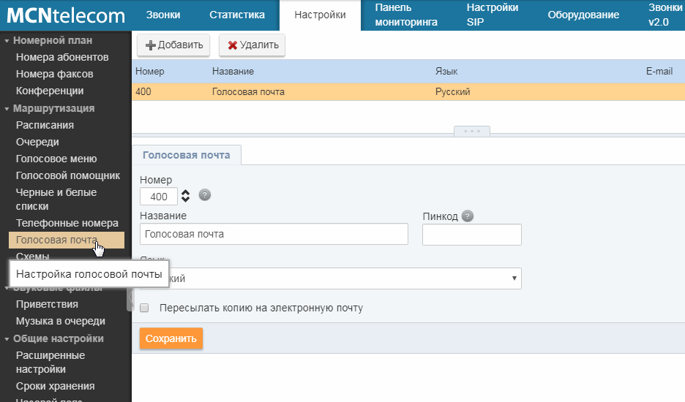
Task: Adjust the Номер stepper arrows
Action: (x=185, y=197)
